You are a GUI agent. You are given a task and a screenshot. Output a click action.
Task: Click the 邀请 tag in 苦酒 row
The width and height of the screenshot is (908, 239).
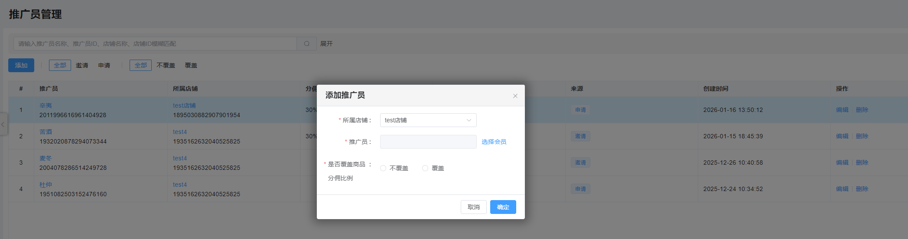[580, 136]
